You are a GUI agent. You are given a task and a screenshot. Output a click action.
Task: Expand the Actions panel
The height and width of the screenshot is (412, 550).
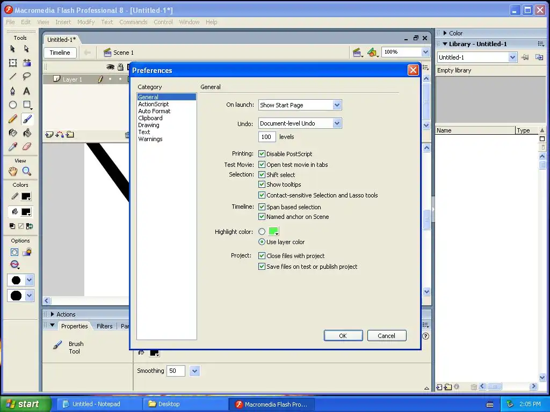click(52, 314)
